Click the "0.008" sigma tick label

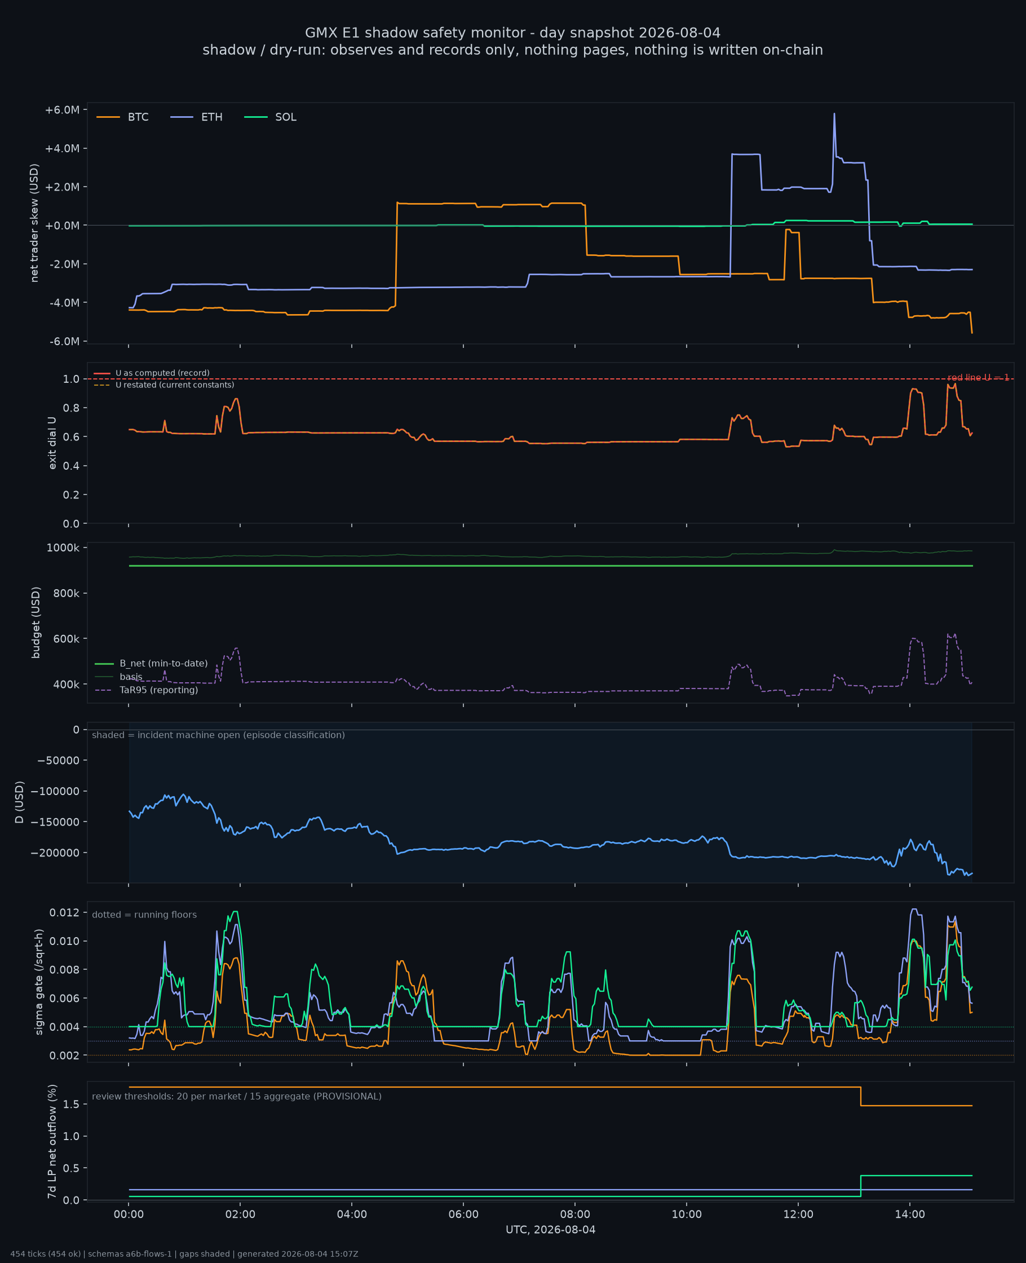[x=64, y=970]
